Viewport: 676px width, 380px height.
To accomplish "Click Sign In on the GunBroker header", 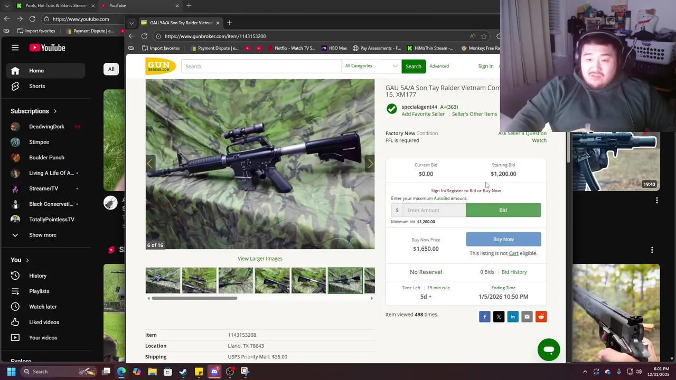I will [485, 66].
